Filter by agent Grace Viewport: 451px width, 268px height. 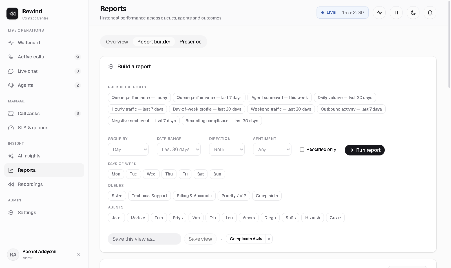pos(335,218)
